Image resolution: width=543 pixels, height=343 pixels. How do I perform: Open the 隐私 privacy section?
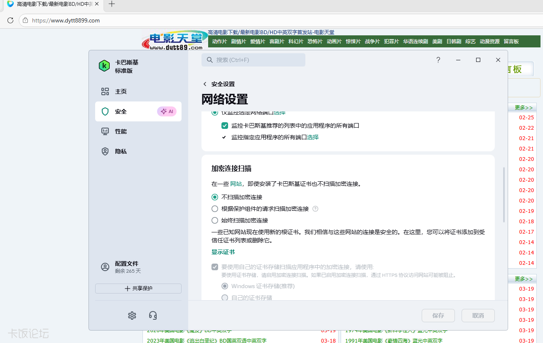tap(120, 151)
